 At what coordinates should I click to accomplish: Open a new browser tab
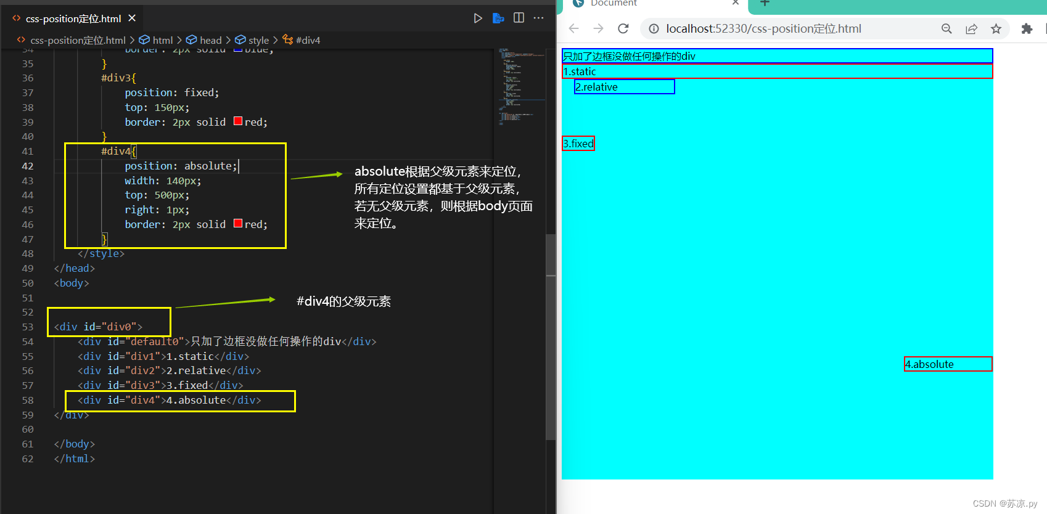765,3
